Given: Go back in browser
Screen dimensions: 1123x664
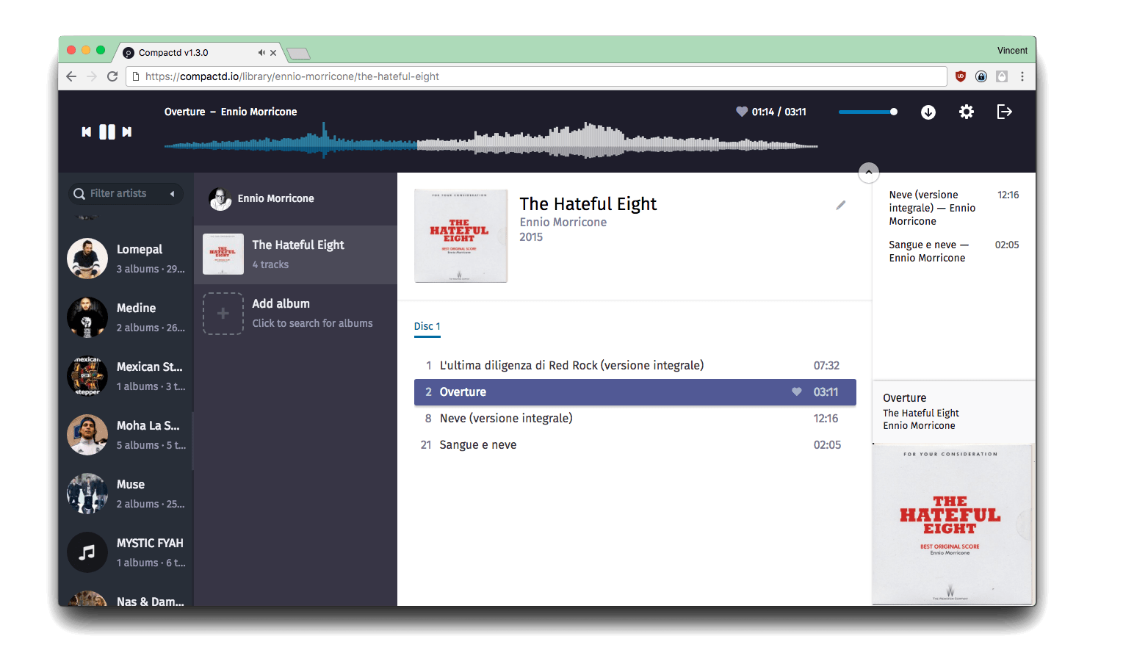Looking at the screenshot, I should coord(71,76).
